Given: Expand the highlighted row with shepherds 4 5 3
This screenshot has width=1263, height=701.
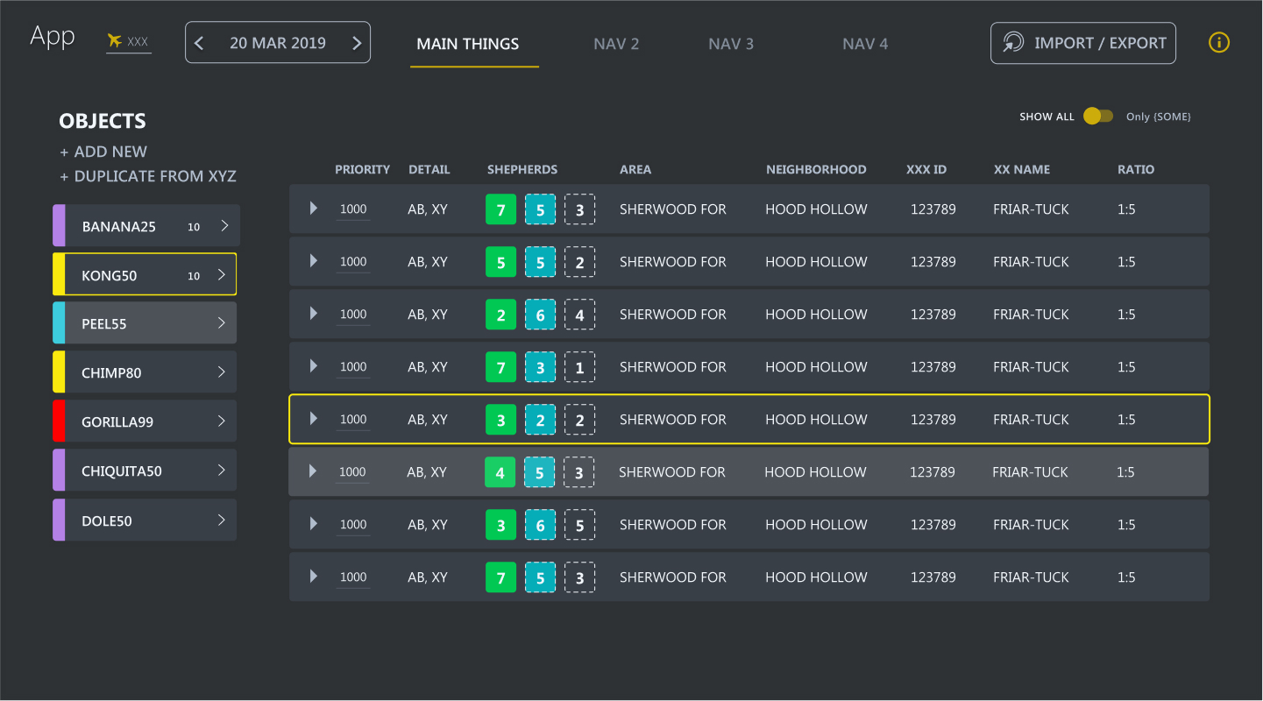Looking at the screenshot, I should (x=313, y=471).
